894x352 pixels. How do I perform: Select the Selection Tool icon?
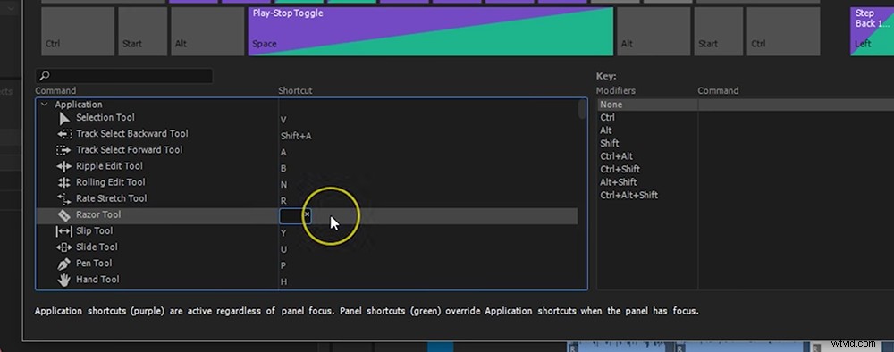(x=64, y=118)
